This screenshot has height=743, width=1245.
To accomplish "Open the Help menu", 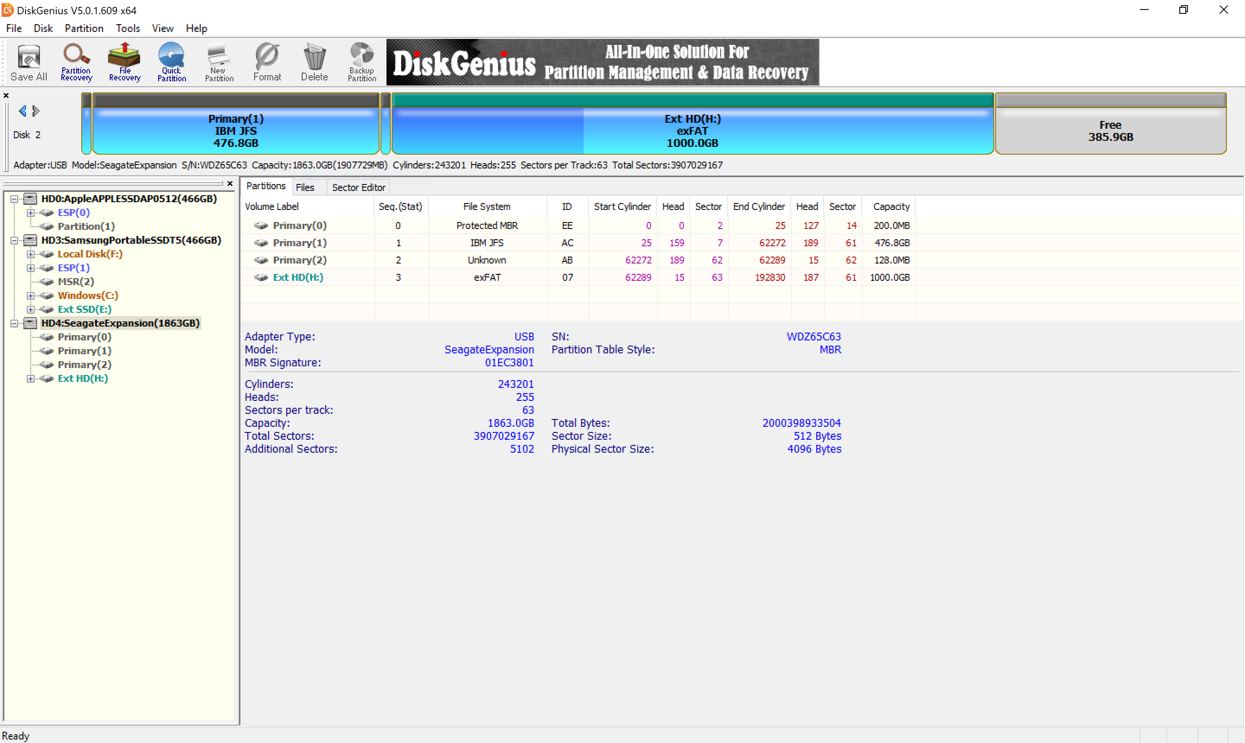I will (x=196, y=29).
